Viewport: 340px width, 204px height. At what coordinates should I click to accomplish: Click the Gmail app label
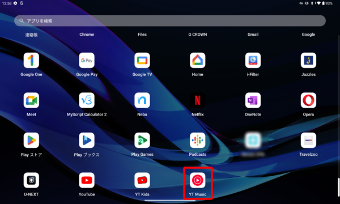(253, 35)
